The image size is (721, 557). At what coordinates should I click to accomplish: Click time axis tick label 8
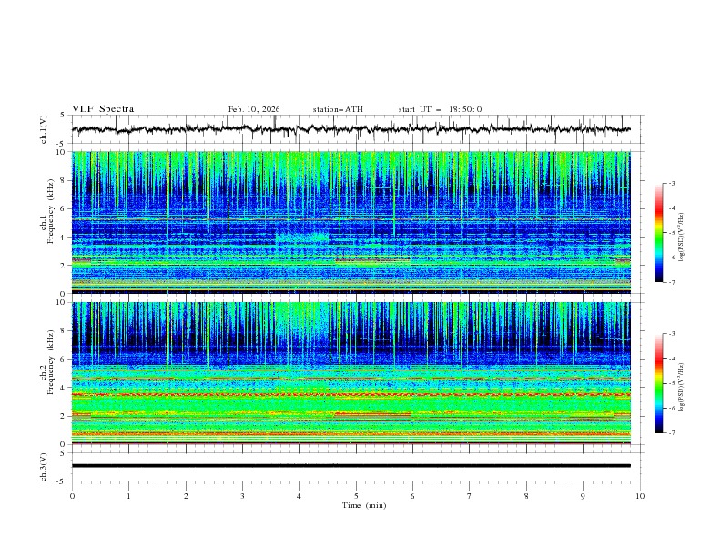pos(526,496)
